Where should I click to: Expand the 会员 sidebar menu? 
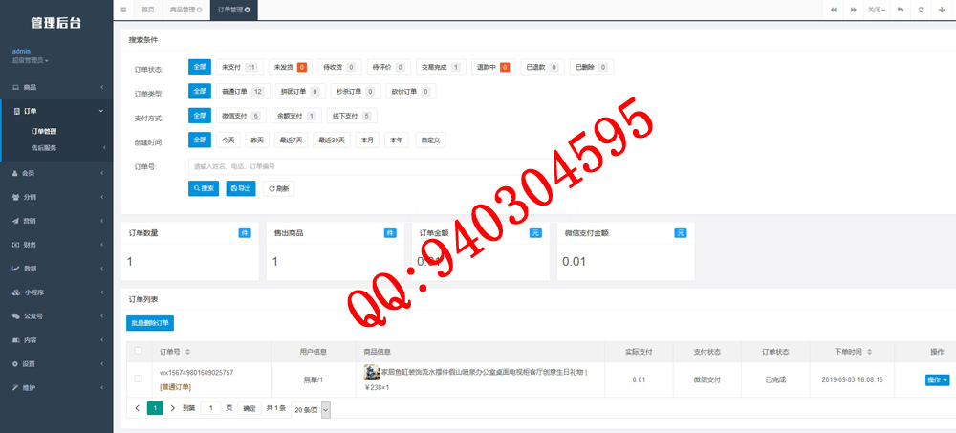(55, 173)
